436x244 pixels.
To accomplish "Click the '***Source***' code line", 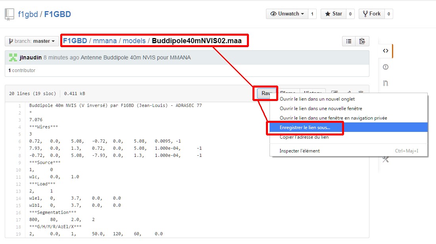I will click(x=45, y=162).
